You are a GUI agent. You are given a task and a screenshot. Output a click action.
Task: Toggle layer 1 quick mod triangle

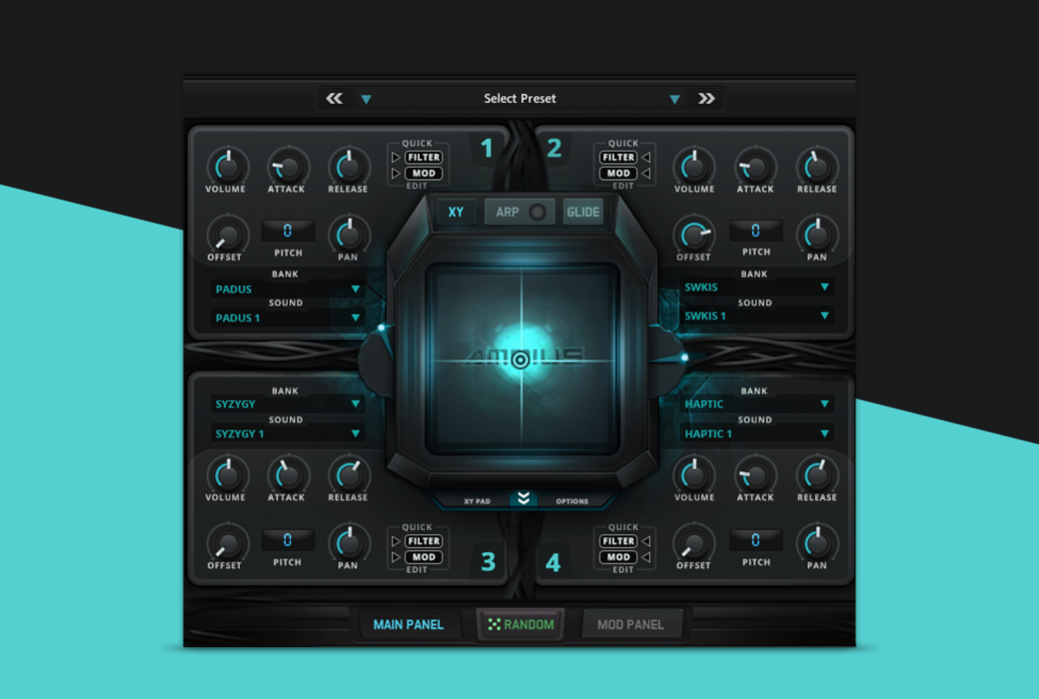[397, 173]
